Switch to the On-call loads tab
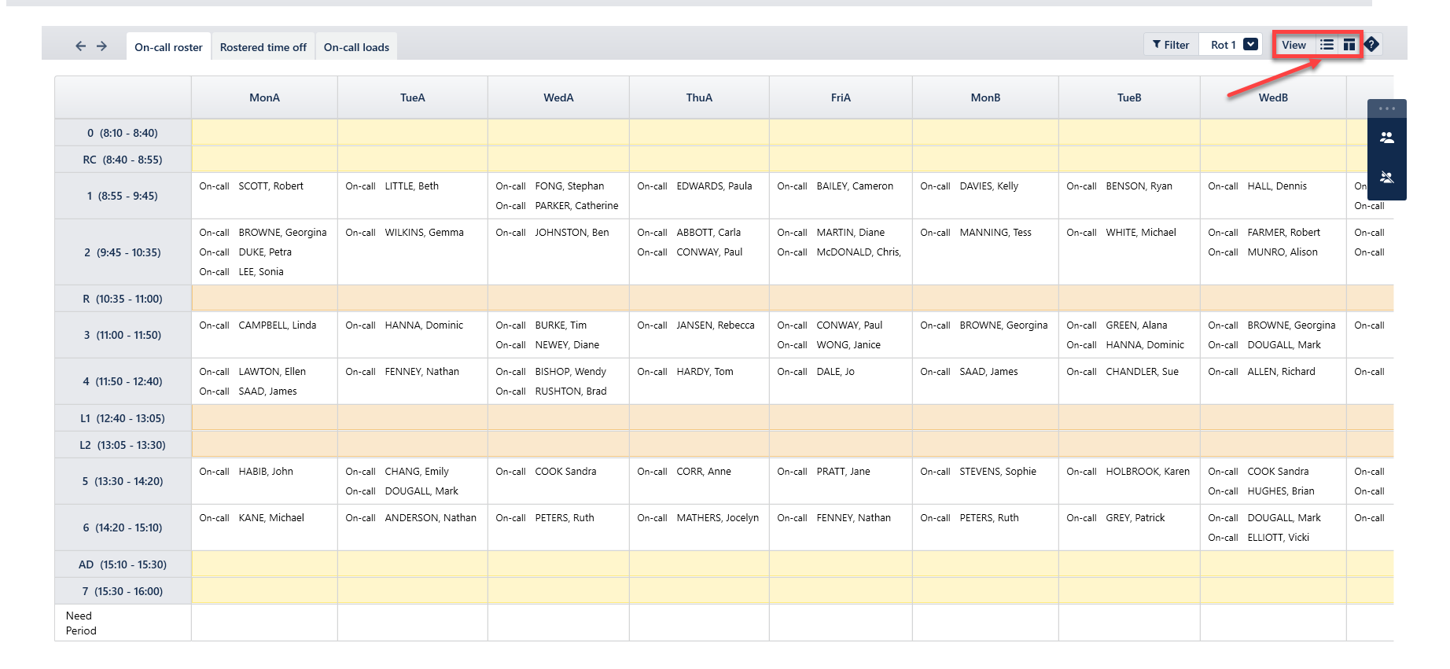The height and width of the screenshot is (669, 1450). [x=356, y=47]
